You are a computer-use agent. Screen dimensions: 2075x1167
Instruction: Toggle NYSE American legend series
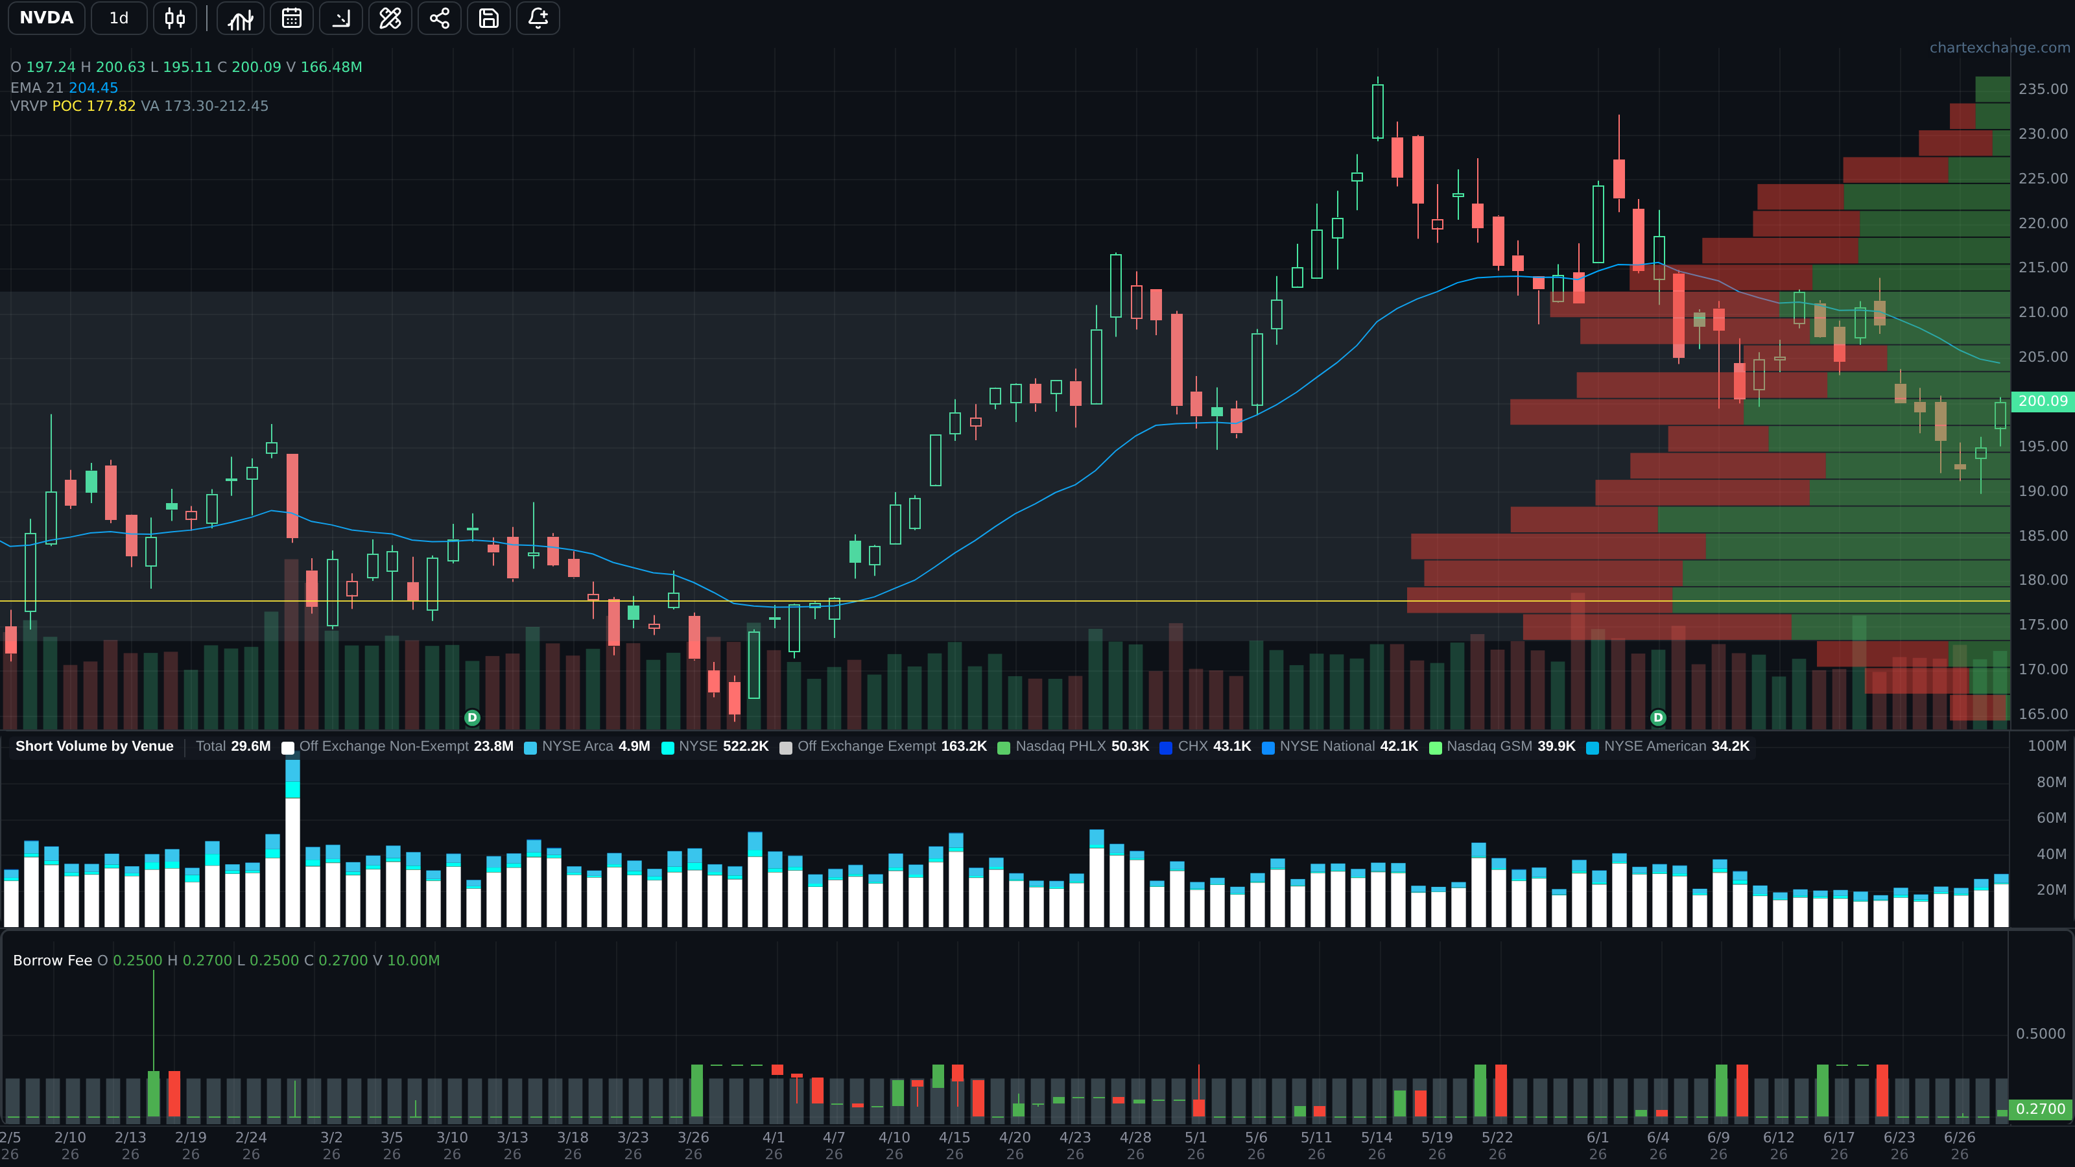coord(1668,746)
